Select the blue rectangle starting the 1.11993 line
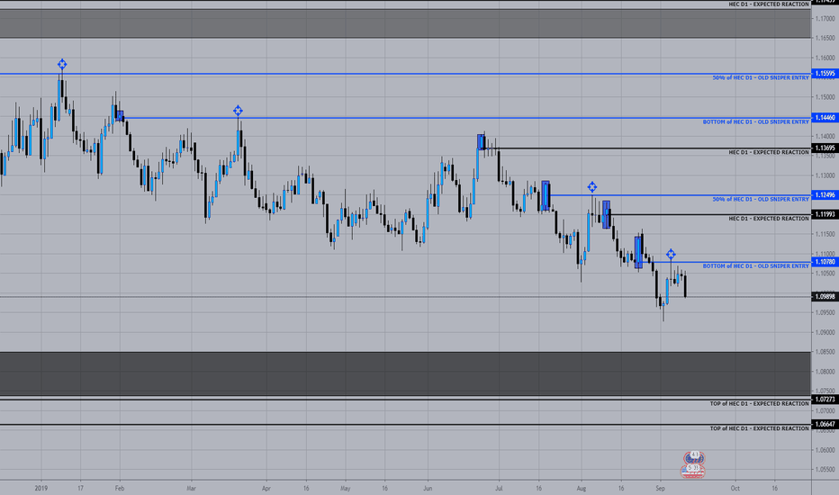 606,214
